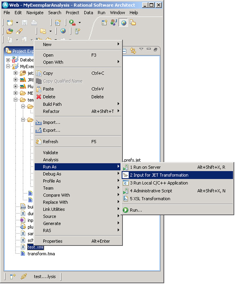Select transform.tma file in tree
235x284 pixels.
(x=41, y=254)
